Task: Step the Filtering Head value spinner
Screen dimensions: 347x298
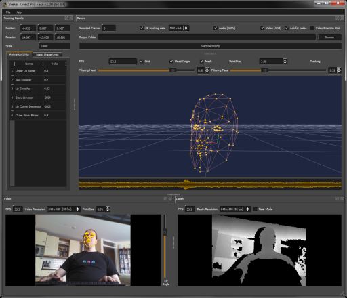Action: tap(207, 70)
